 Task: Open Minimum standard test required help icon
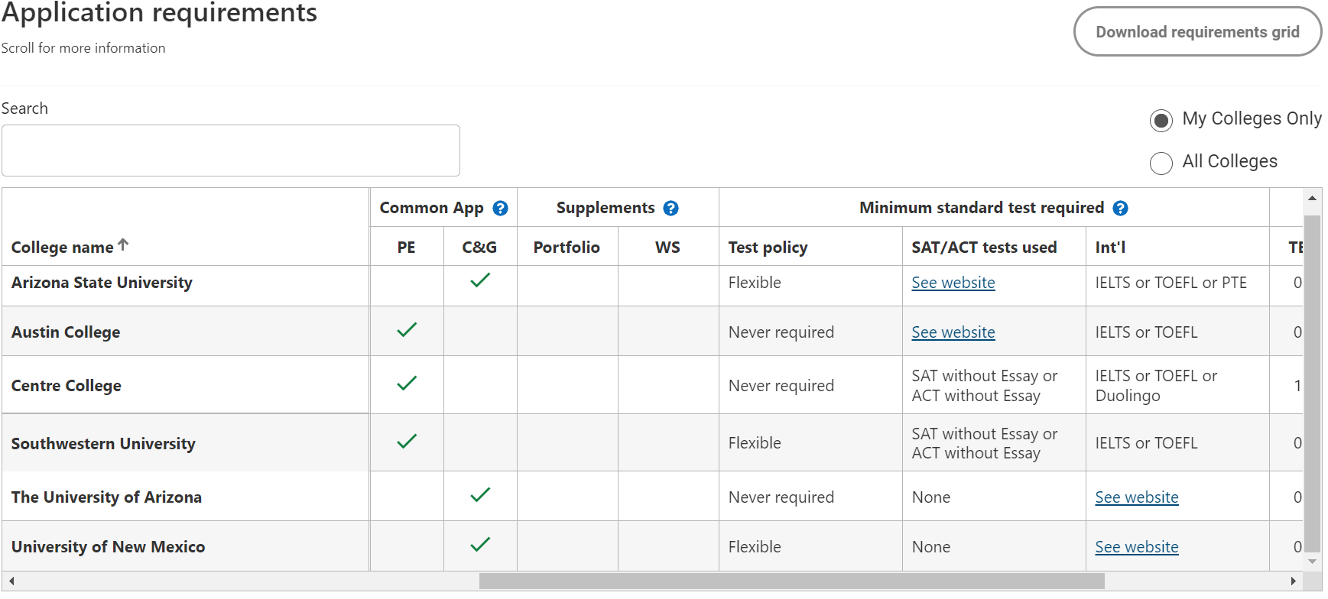coord(1120,208)
